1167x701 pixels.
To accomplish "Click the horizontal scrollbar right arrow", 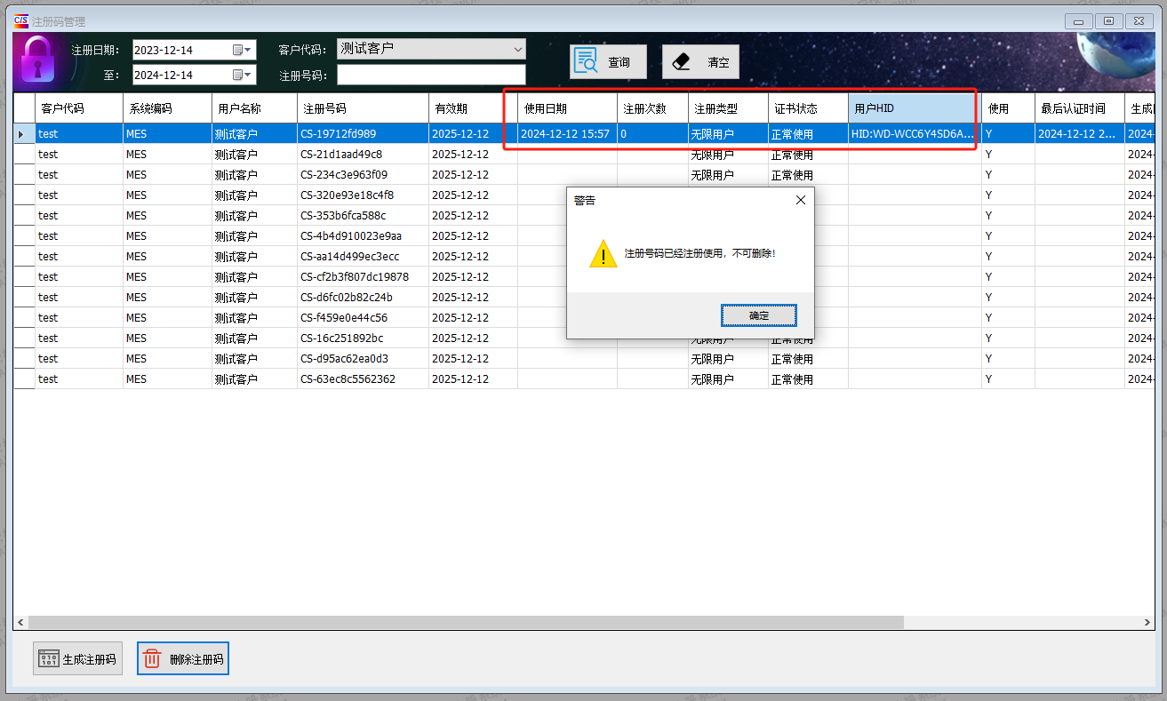I will point(1147,623).
